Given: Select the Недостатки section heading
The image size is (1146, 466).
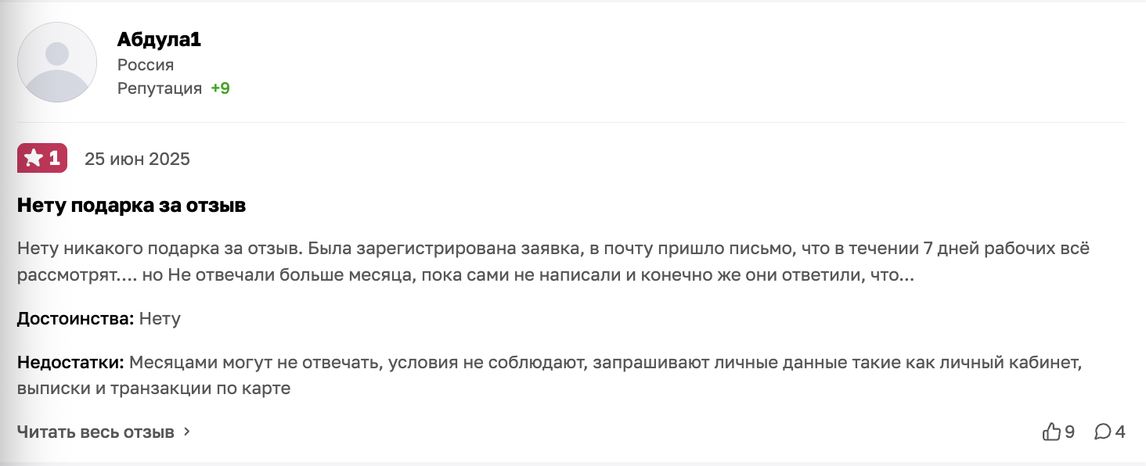Looking at the screenshot, I should (70, 361).
